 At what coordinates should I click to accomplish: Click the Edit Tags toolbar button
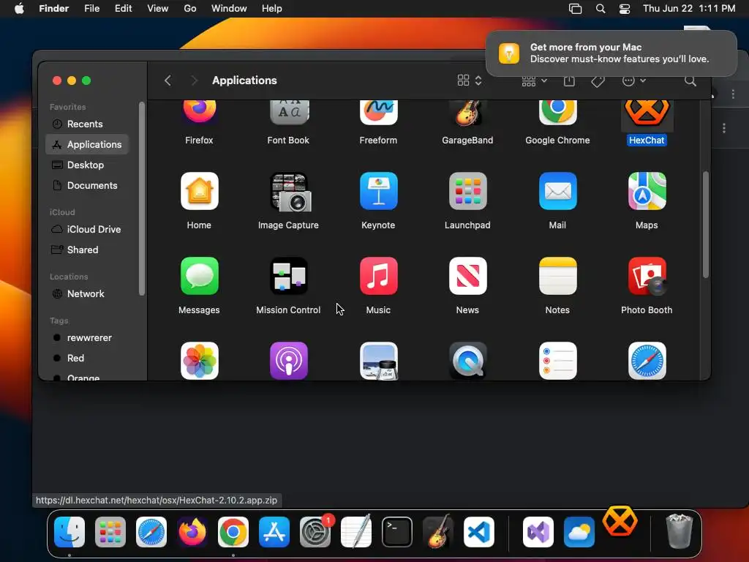coord(598,81)
